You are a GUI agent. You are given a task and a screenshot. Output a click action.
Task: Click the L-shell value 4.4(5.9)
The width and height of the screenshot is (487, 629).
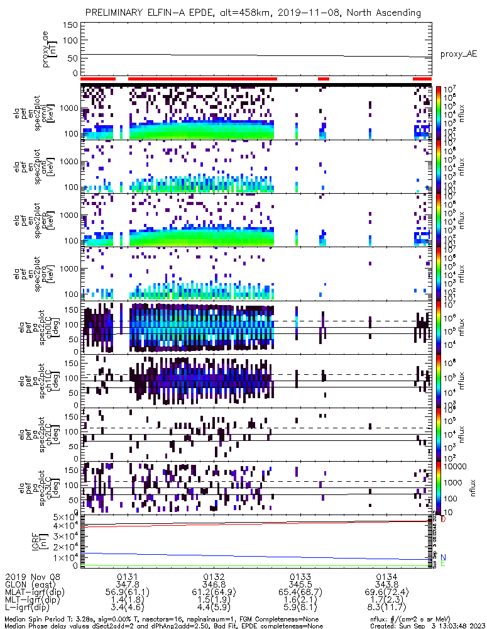click(x=214, y=608)
